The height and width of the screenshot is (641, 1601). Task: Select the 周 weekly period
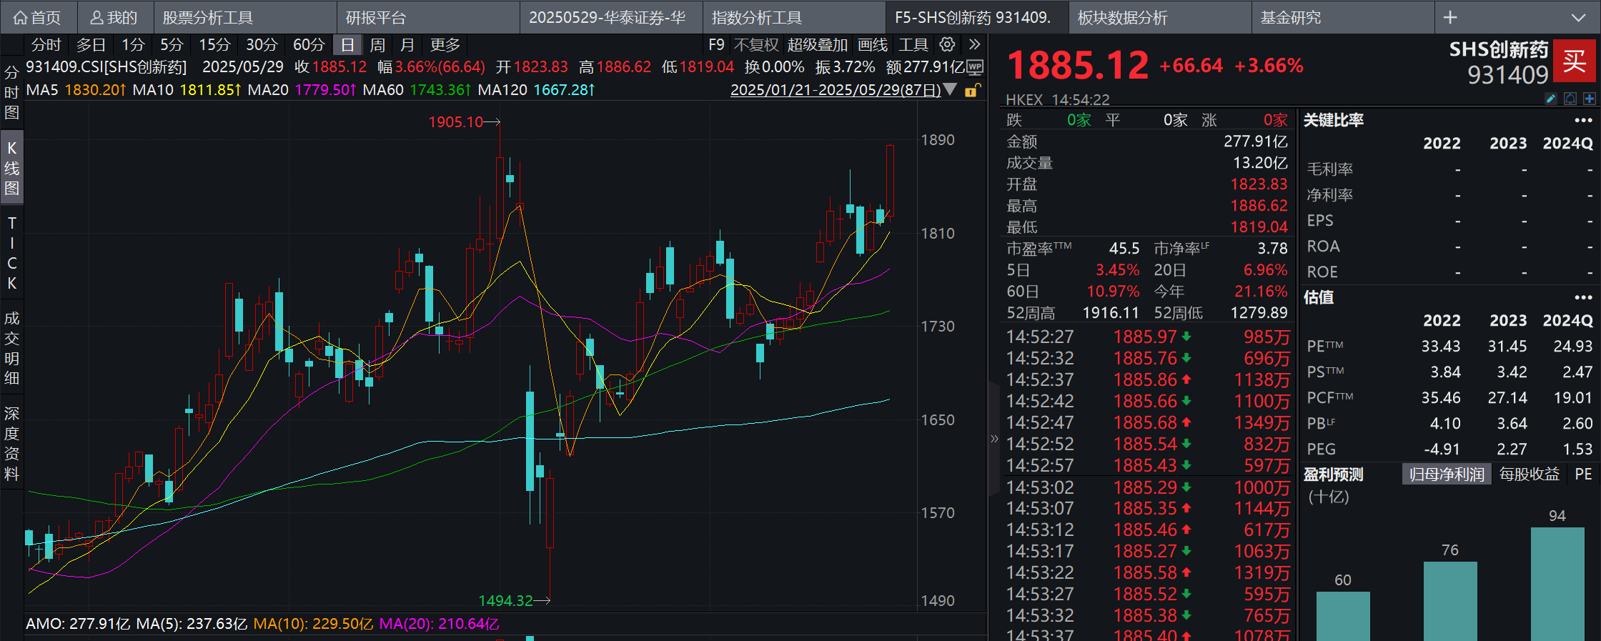coord(377,44)
